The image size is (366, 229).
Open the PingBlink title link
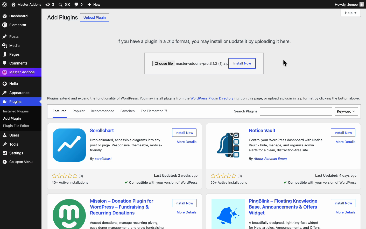(x=283, y=207)
